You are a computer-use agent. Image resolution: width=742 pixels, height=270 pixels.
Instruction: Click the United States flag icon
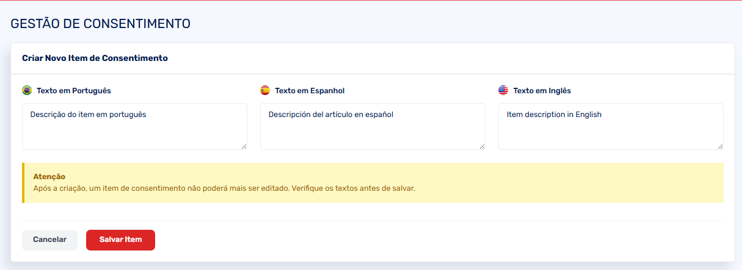[x=503, y=90]
